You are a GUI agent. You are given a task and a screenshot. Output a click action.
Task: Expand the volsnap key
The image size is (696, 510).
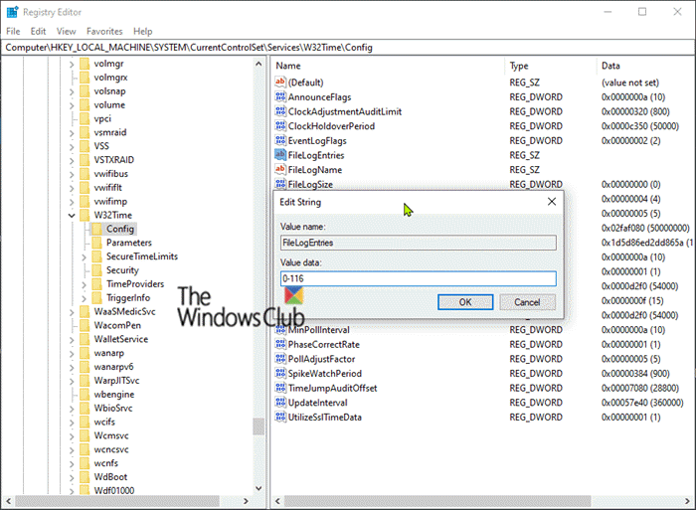coord(72,91)
